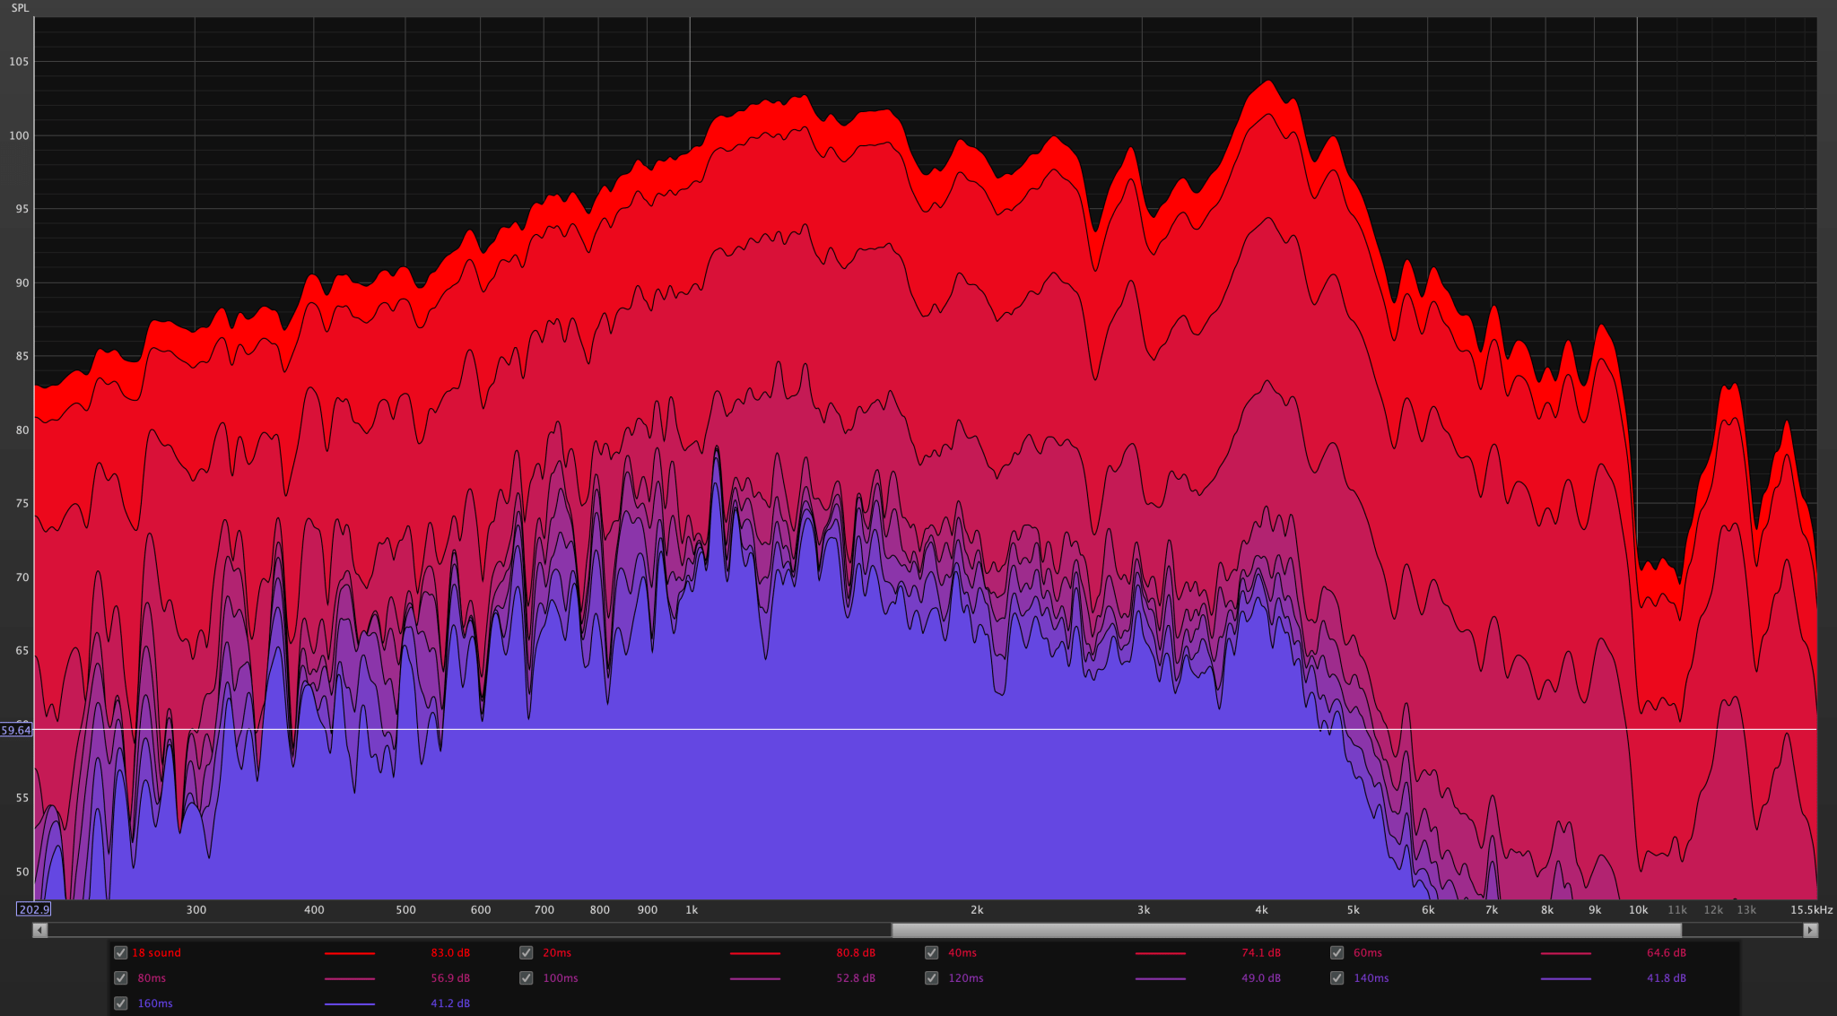Click the 80ms line color swatch
This screenshot has height=1016, width=1837.
click(x=350, y=978)
